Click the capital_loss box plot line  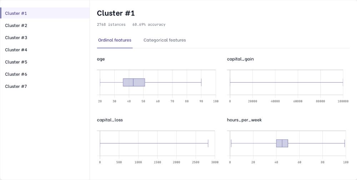pyautogui.click(x=154, y=143)
